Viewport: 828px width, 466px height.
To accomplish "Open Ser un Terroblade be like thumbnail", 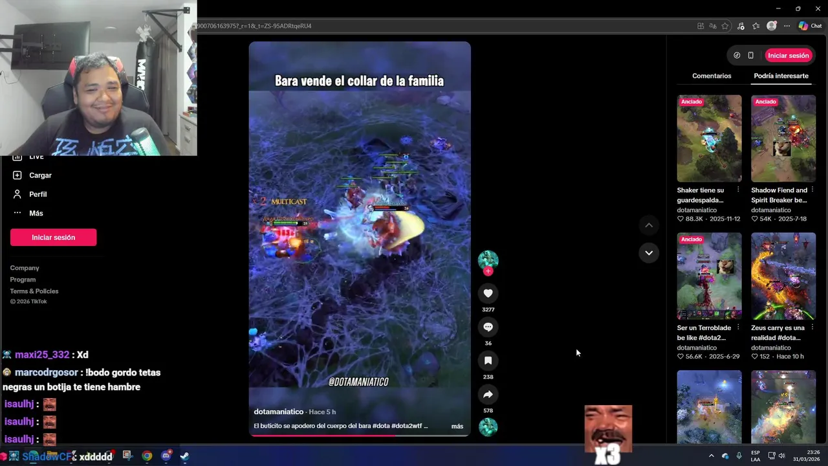I will click(x=709, y=276).
